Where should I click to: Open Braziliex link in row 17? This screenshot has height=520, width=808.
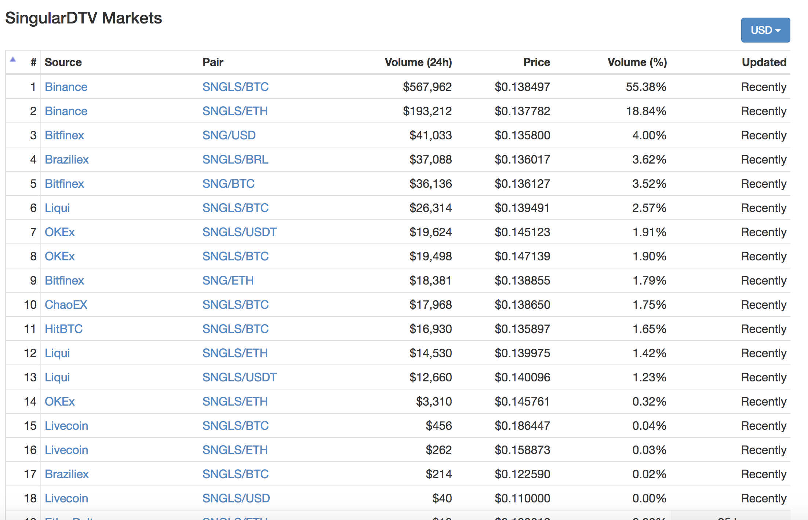point(67,474)
